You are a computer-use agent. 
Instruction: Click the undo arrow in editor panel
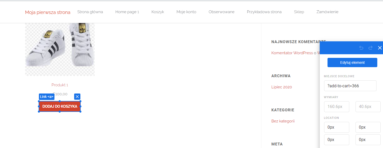(361, 48)
